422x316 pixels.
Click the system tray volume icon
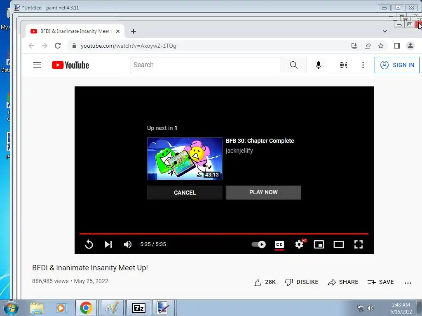tap(370, 308)
